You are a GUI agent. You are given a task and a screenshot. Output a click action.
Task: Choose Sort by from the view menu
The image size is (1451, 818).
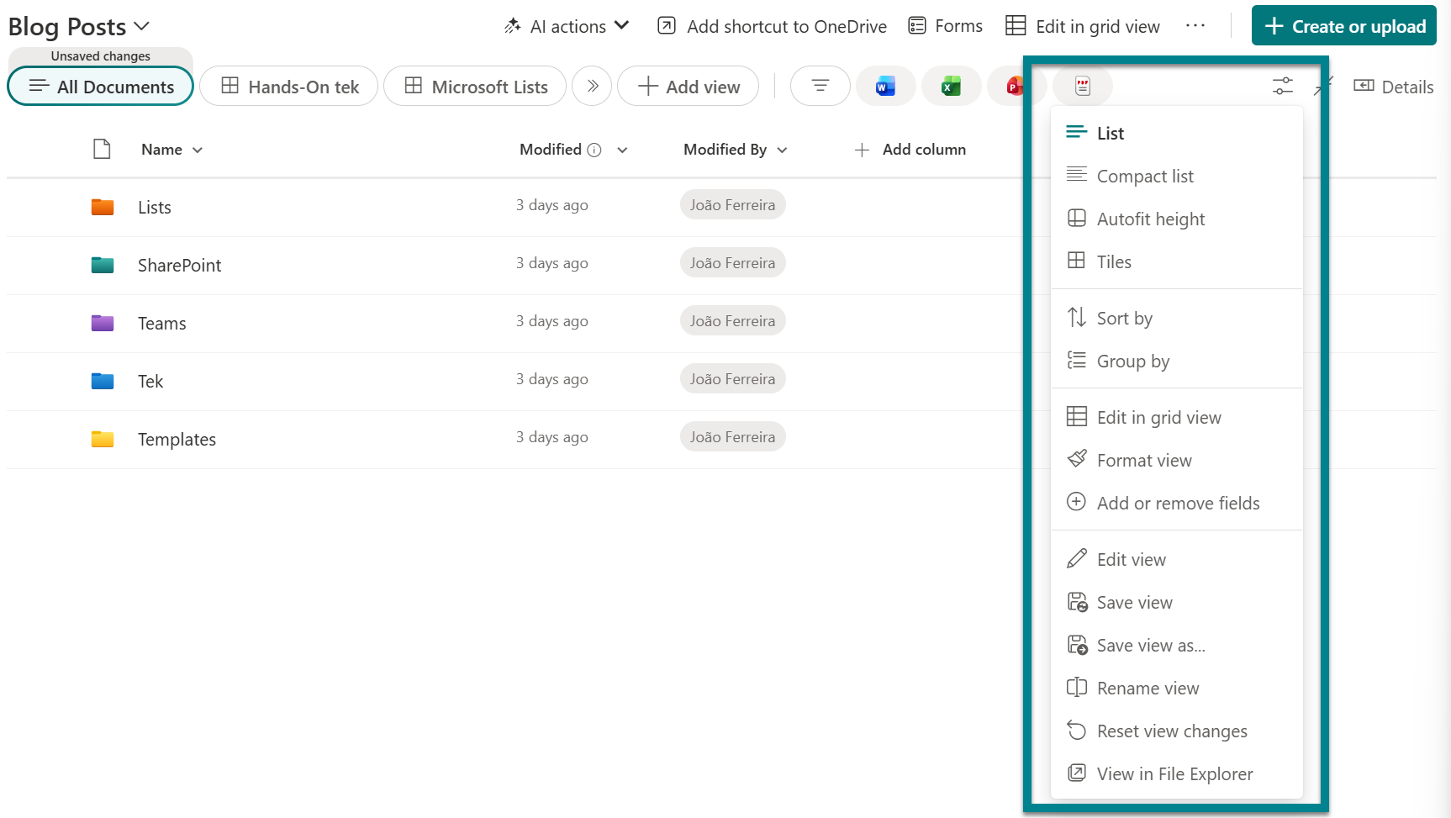(x=1124, y=318)
